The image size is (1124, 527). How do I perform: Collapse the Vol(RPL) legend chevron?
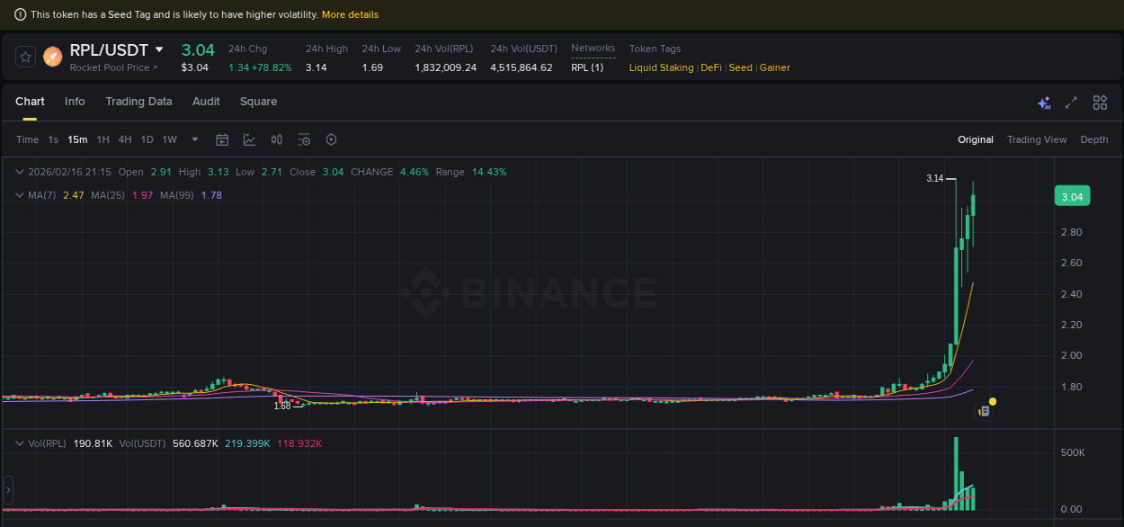(x=18, y=442)
